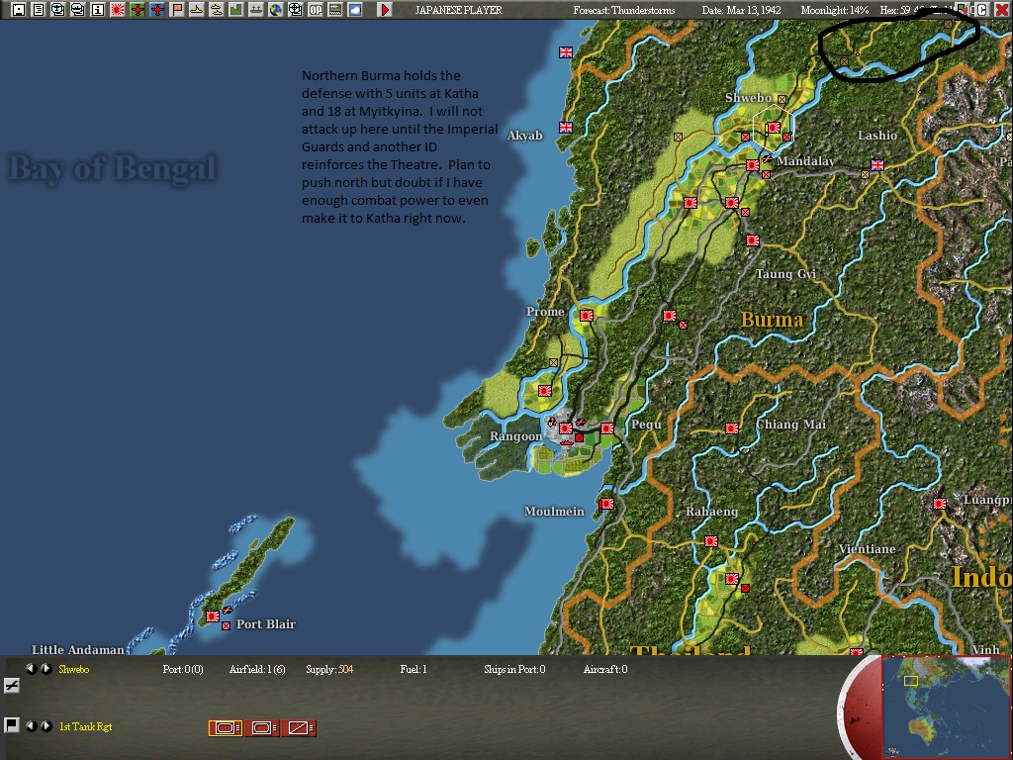Click the striped list toolbar icon
This screenshot has width=1013, height=760.
click(x=334, y=10)
